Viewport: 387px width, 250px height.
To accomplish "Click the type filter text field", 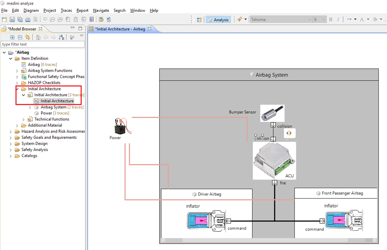I will [x=43, y=44].
